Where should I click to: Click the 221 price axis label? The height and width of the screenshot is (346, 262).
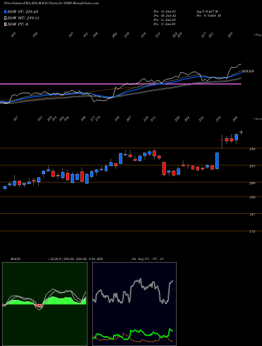pos(252,166)
